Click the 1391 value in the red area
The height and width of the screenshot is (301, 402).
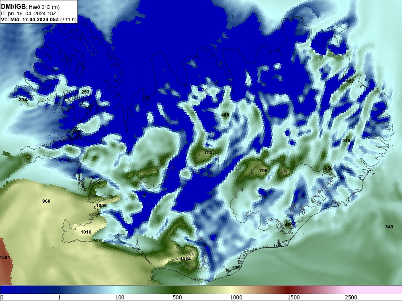pyautogui.click(x=5, y=257)
